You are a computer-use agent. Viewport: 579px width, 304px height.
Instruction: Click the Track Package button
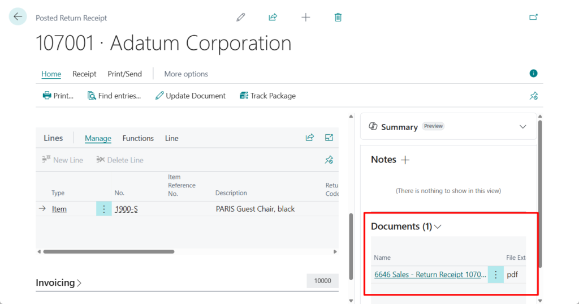[267, 96]
